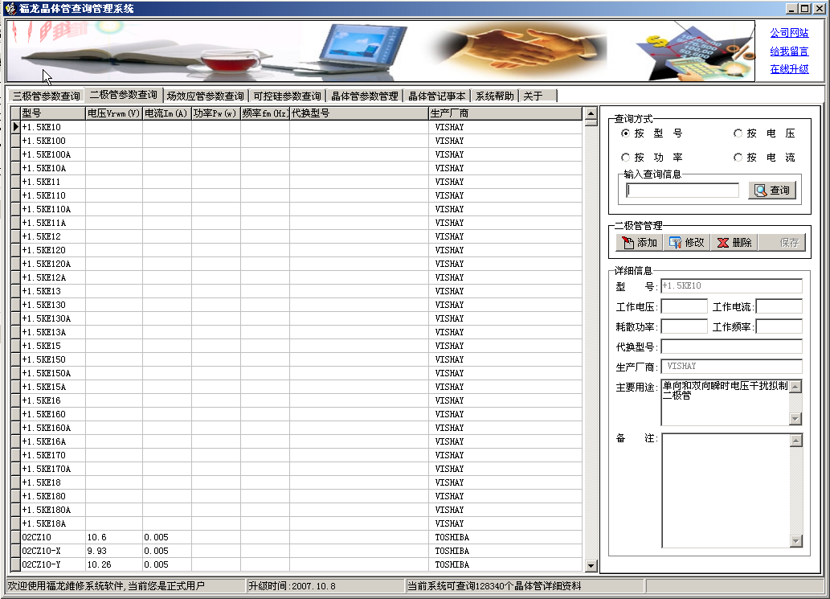Click 备注 box scroll-down arrow
Screen dimensions: 830x599
(795, 541)
